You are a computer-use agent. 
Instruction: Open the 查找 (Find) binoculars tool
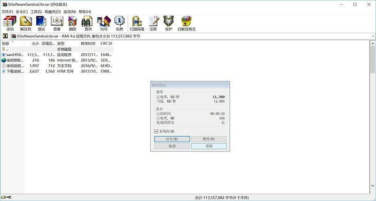click(88, 22)
